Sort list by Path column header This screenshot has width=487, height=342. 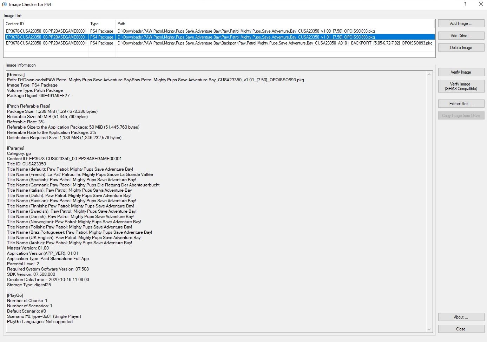coord(275,24)
